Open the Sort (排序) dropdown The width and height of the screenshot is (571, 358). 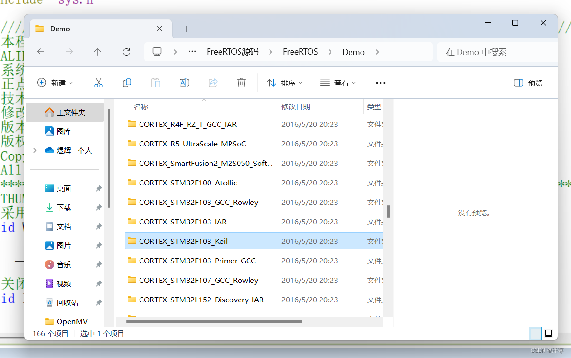[284, 83]
